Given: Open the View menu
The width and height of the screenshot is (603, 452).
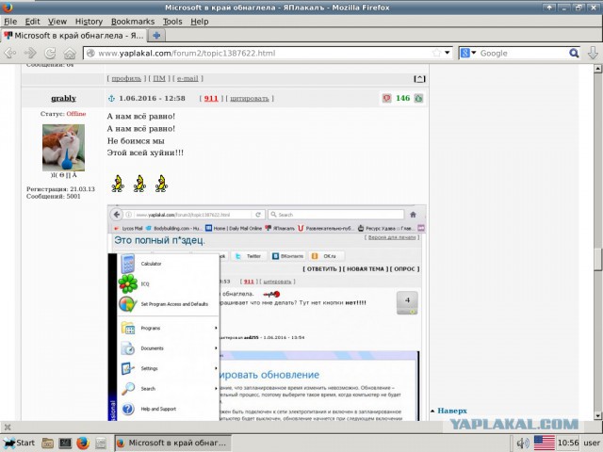Looking at the screenshot, I should coord(57,22).
